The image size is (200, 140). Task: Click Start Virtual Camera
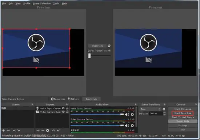(x=183, y=117)
